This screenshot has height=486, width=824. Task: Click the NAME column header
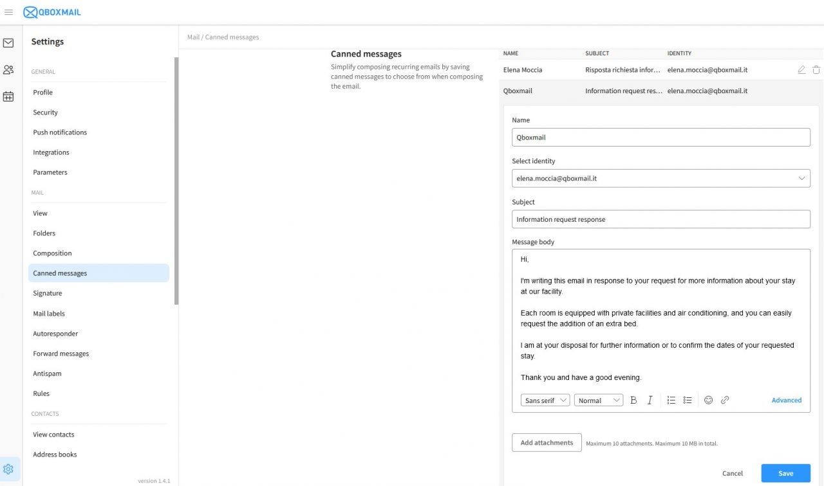pos(510,53)
